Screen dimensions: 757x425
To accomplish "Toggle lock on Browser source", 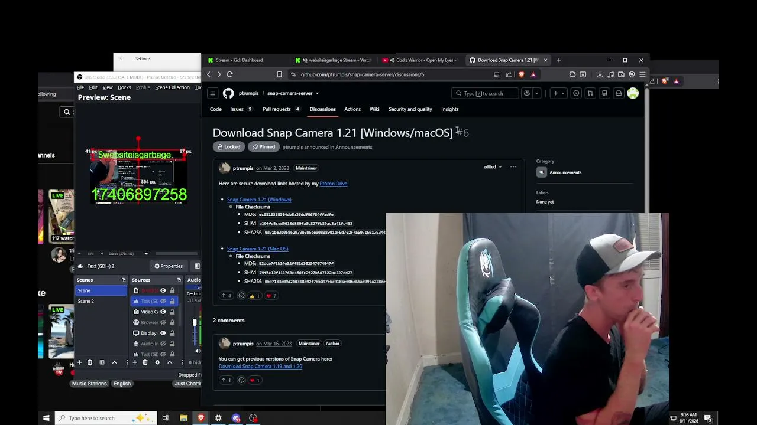I will tap(172, 322).
